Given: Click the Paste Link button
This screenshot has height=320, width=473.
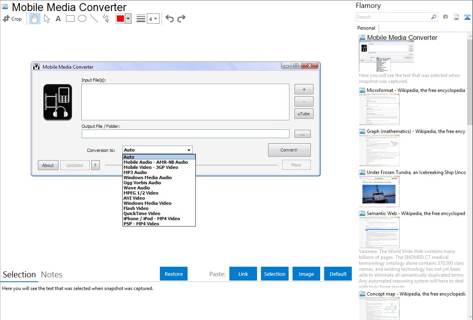Looking at the screenshot, I should [x=243, y=274].
